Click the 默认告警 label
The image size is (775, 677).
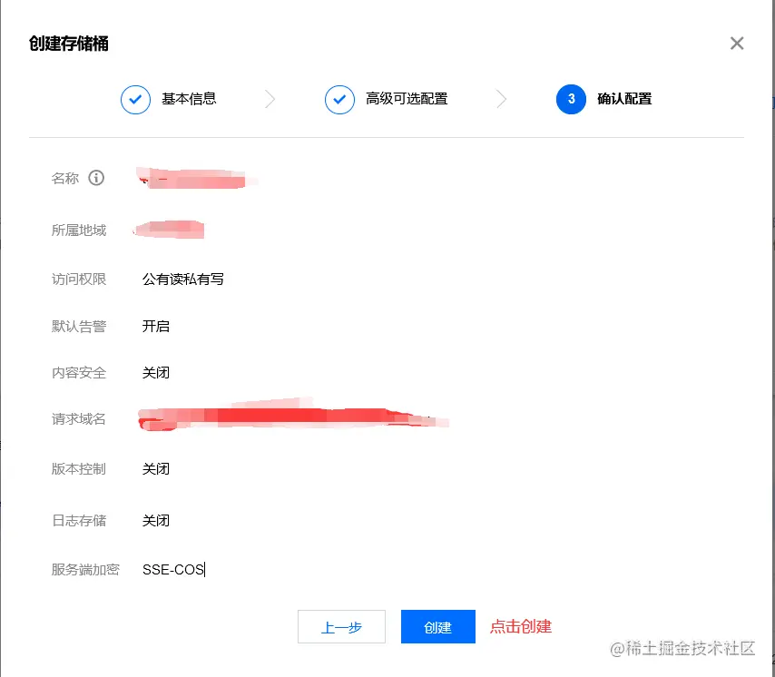pyautogui.click(x=79, y=326)
